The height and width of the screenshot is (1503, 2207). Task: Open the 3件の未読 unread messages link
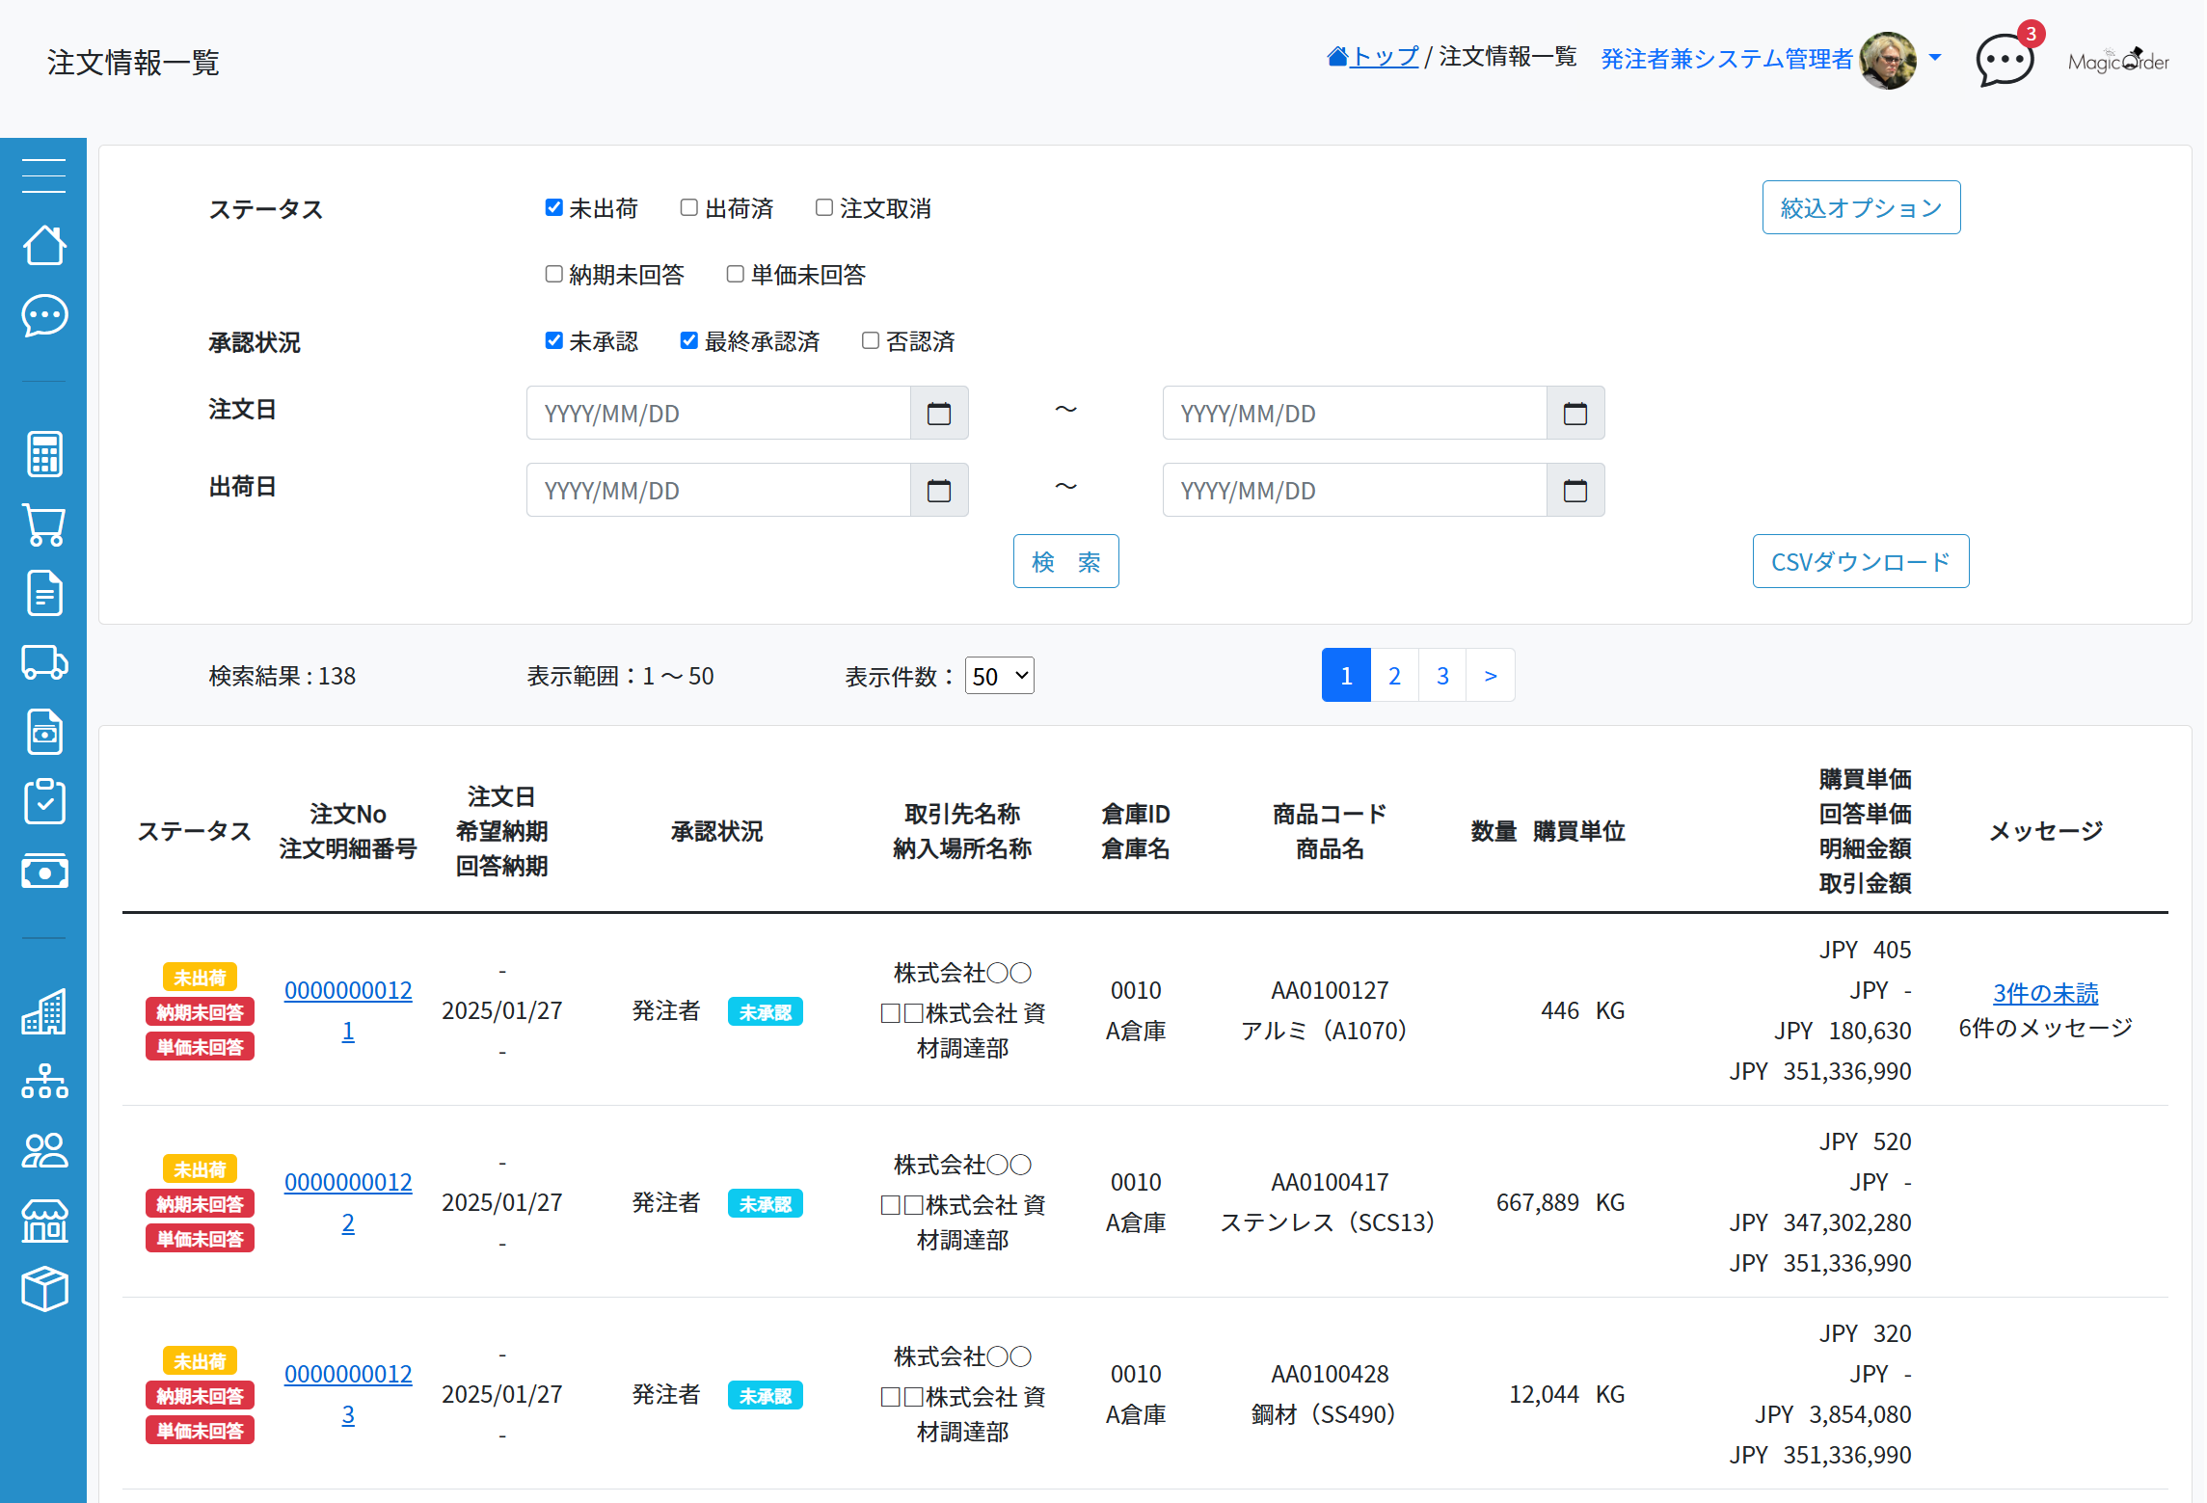point(2045,992)
